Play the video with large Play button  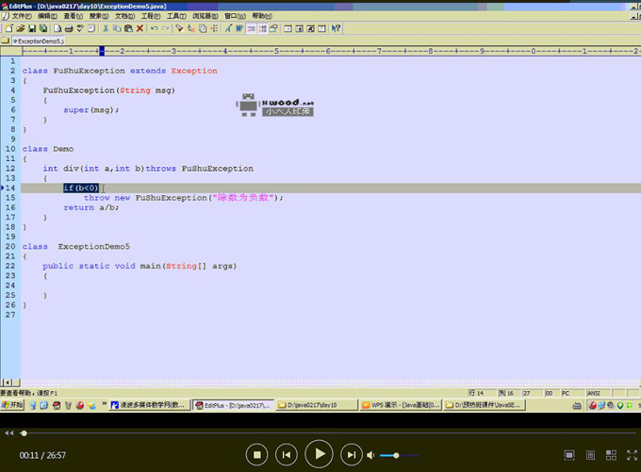(x=319, y=454)
